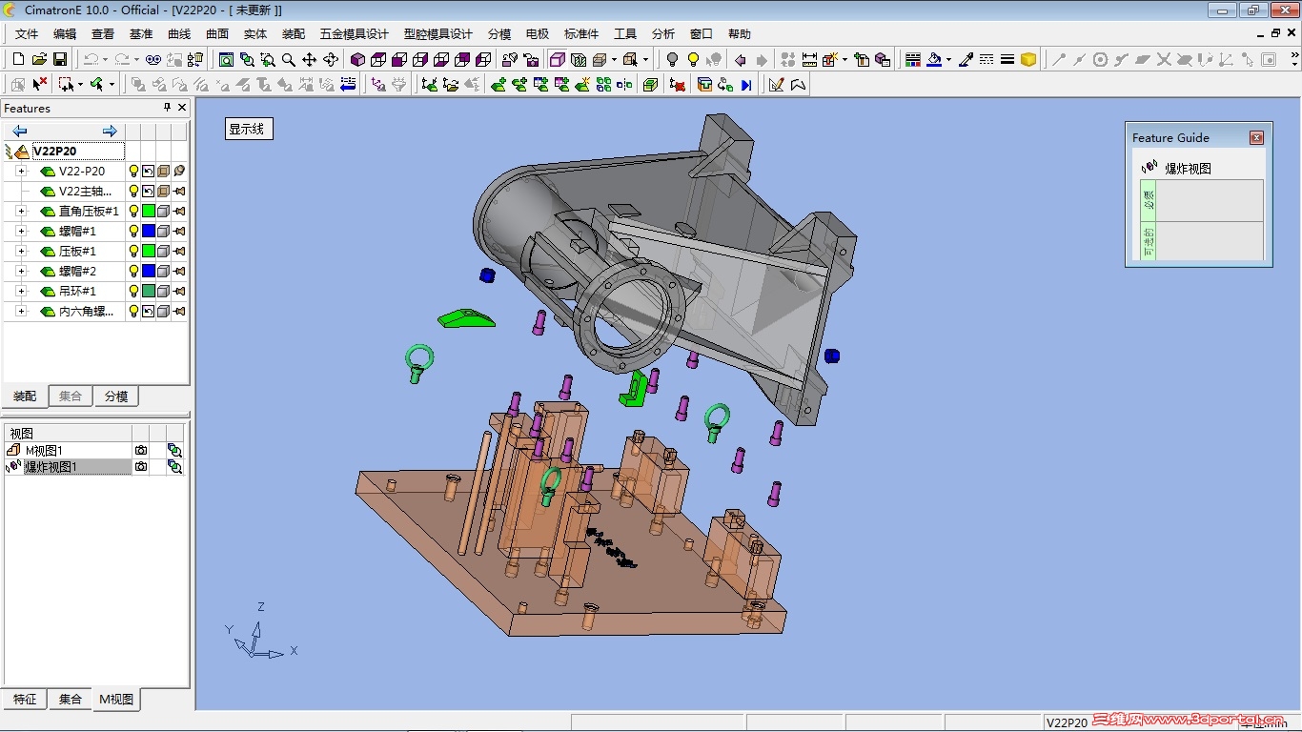Click the eyedropper tool in toolbar
The image size is (1302, 732).
pos(966,59)
